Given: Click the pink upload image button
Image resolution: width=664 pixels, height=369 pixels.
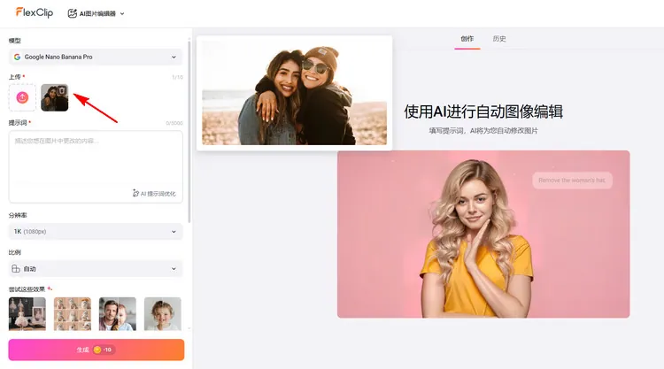Looking at the screenshot, I should pyautogui.click(x=23, y=97).
